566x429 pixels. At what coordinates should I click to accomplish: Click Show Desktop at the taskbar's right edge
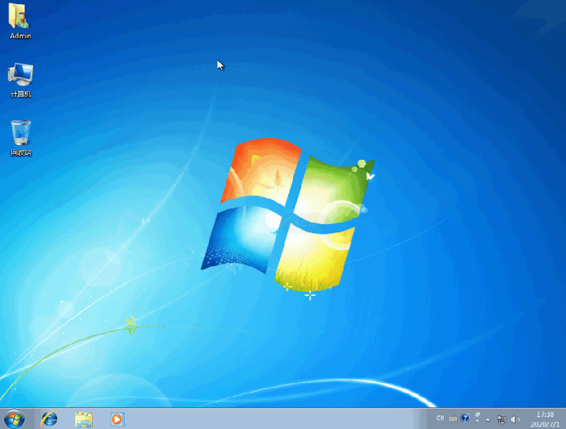tap(564, 421)
